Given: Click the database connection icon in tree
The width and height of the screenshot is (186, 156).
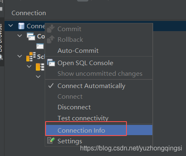Looking at the screenshot, I should 21,26.
